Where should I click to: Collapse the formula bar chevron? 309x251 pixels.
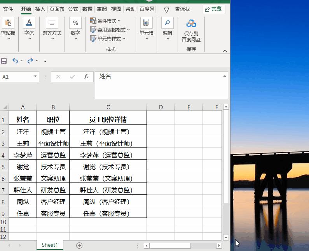225,76
